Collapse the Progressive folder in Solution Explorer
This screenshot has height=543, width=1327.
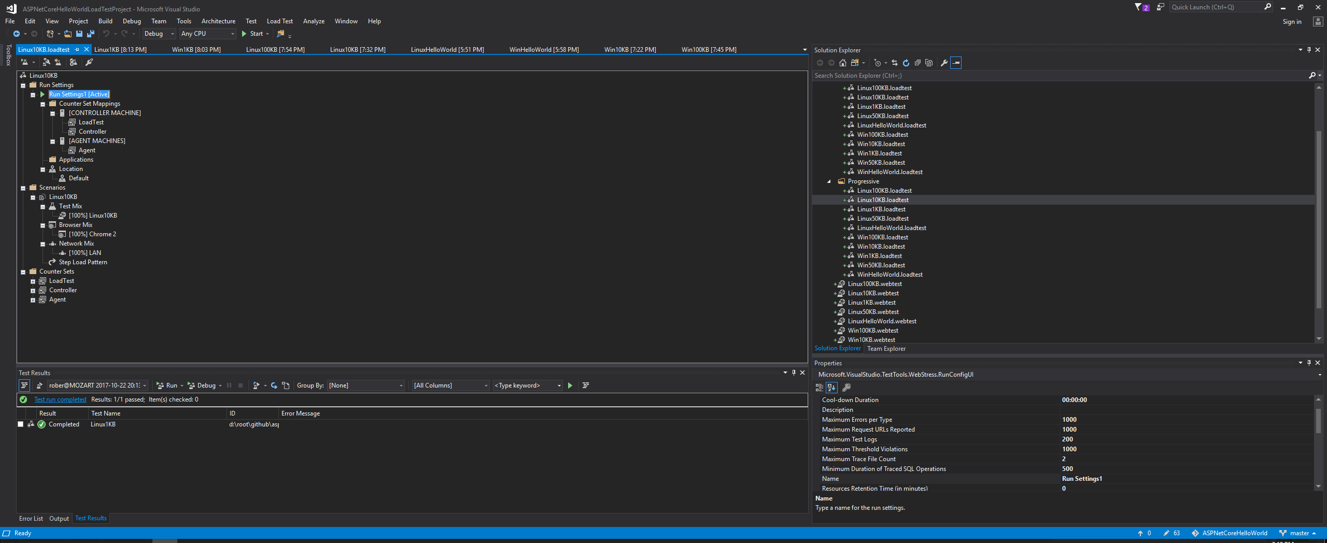tap(829, 181)
